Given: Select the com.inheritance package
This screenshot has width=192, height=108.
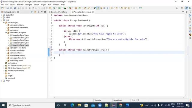Looking at the screenshot, I should pyautogui.click(x=16, y=53).
